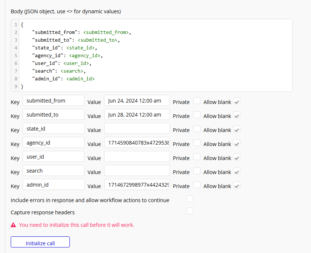Click the state_id key field
Image resolution: width=311 pixels, height=253 pixels.
click(x=54, y=128)
